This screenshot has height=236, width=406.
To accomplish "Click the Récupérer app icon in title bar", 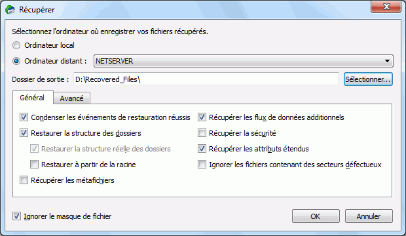I will (10, 10).
